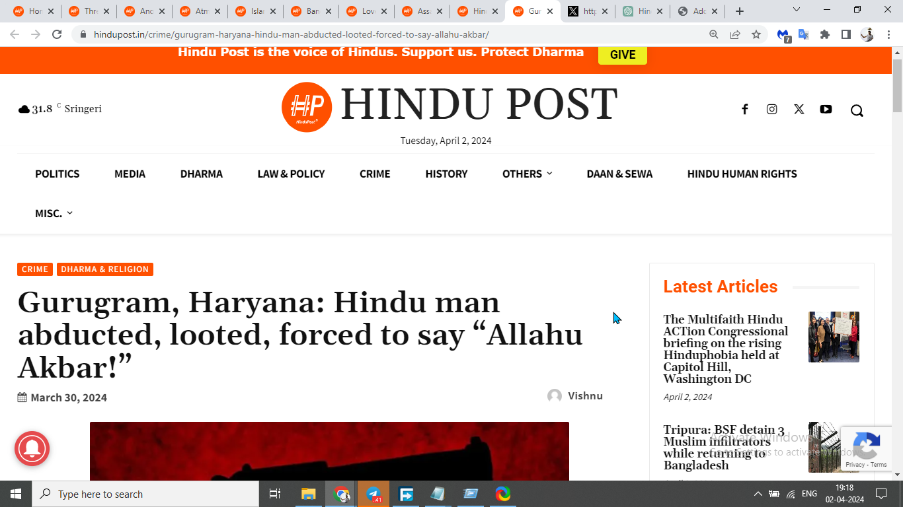Select HINDU HUMAN RIGHTS menu item
This screenshot has height=507, width=903.
pyautogui.click(x=742, y=174)
